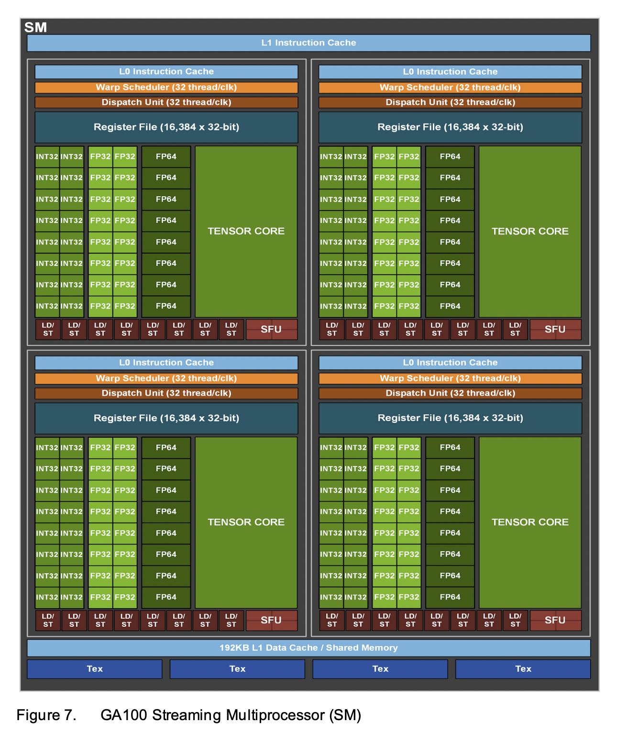Image resolution: width=617 pixels, height=734 pixels.
Task: Click the Dispatch Unit in top-right partition
Action: point(450,102)
